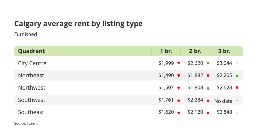This screenshot has width=257, height=133.
Task: Click red down arrow beside Southeast $2,120
Action: tap(208, 113)
